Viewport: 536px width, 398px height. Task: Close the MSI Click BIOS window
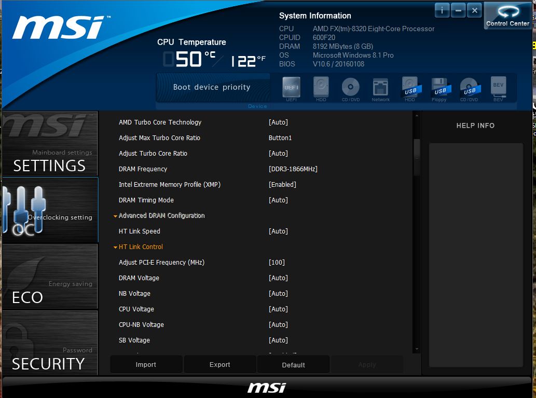coord(474,10)
